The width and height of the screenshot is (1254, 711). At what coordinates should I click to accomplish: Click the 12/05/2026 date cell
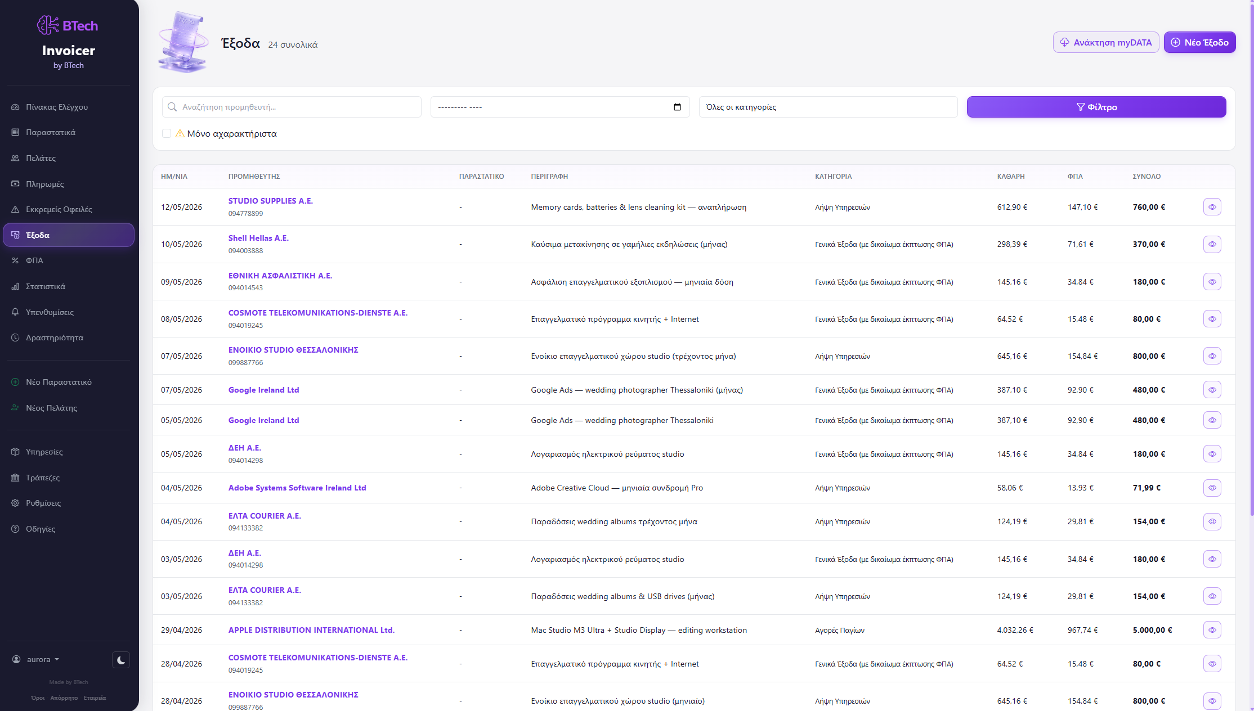(x=181, y=207)
